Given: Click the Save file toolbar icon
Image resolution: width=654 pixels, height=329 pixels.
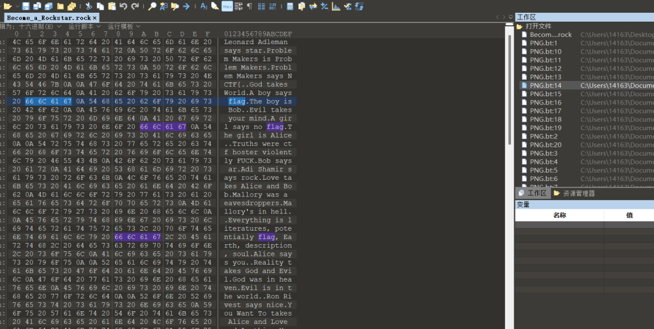Looking at the screenshot, I should coord(26,6).
